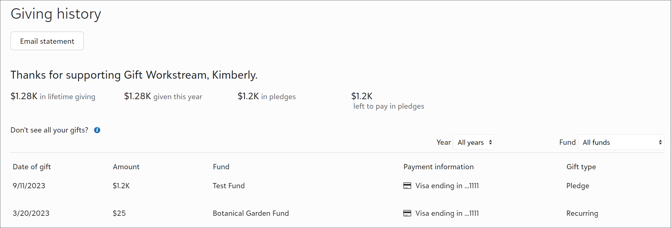Viewport: 671px width, 228px height.
Task: Click the $1.2K left to pay in pledges summary
Action: (x=388, y=101)
